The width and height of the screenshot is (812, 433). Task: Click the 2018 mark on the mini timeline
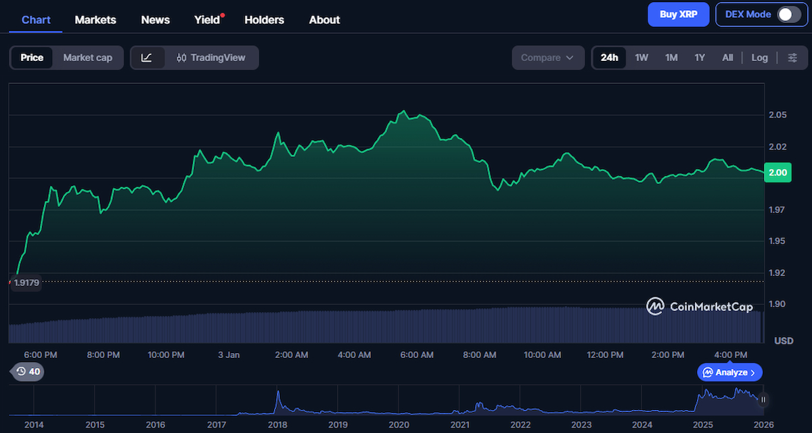277,425
